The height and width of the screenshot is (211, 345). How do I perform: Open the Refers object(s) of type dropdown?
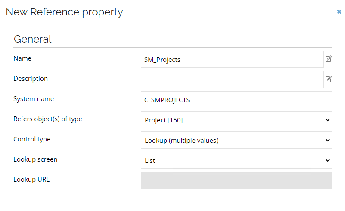click(x=236, y=120)
